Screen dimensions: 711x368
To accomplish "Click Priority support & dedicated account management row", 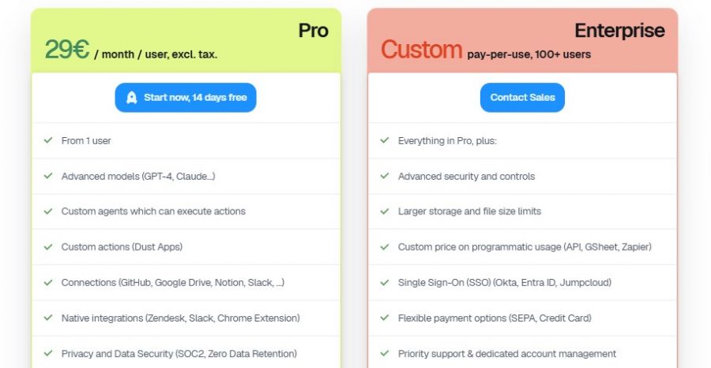I will 506,354.
